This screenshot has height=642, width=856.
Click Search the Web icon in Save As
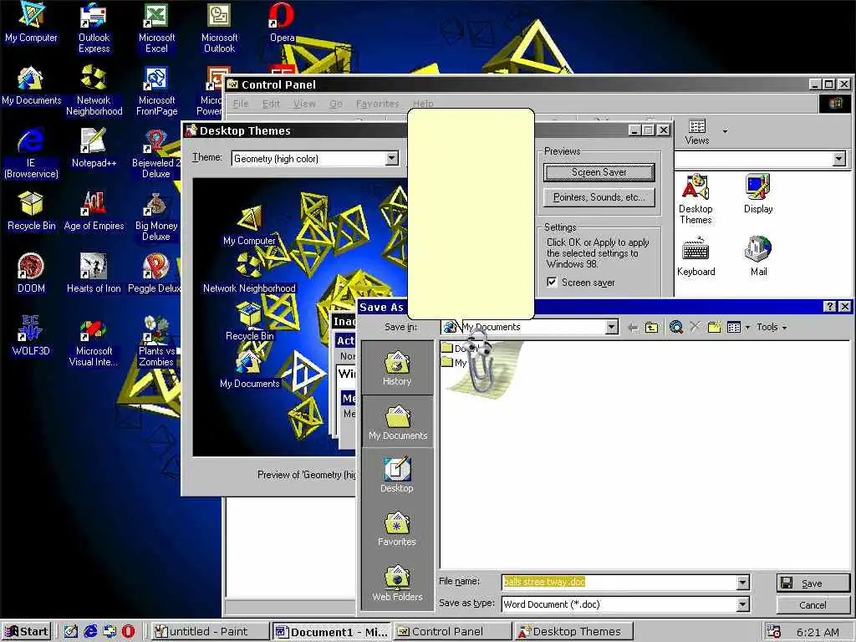tap(675, 327)
